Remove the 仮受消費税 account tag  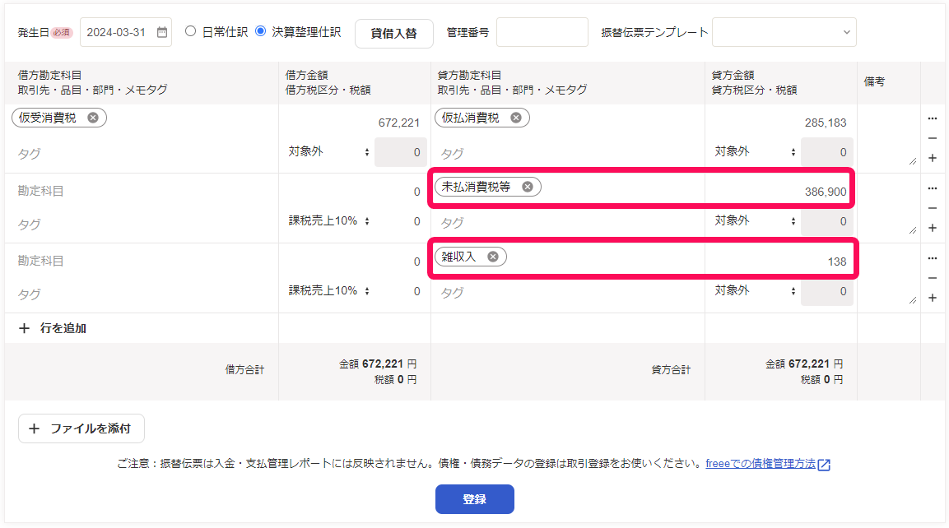(93, 118)
